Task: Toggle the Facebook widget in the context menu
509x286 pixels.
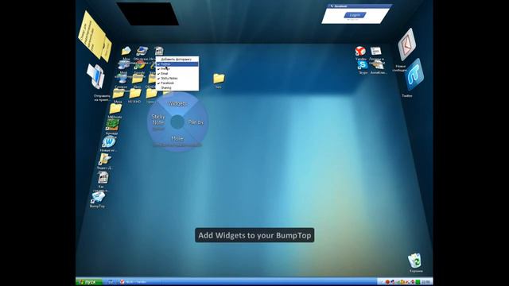Action: coord(177,83)
